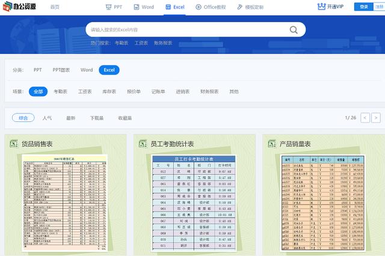Select the 财务报表 scene filter
The height and width of the screenshot is (256, 385).
(x=209, y=91)
